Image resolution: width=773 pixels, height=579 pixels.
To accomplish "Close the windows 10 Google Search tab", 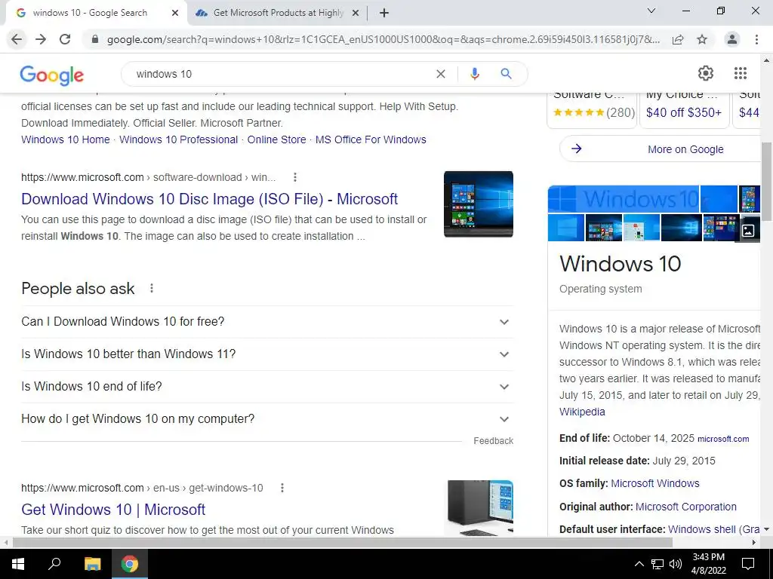I will (175, 13).
